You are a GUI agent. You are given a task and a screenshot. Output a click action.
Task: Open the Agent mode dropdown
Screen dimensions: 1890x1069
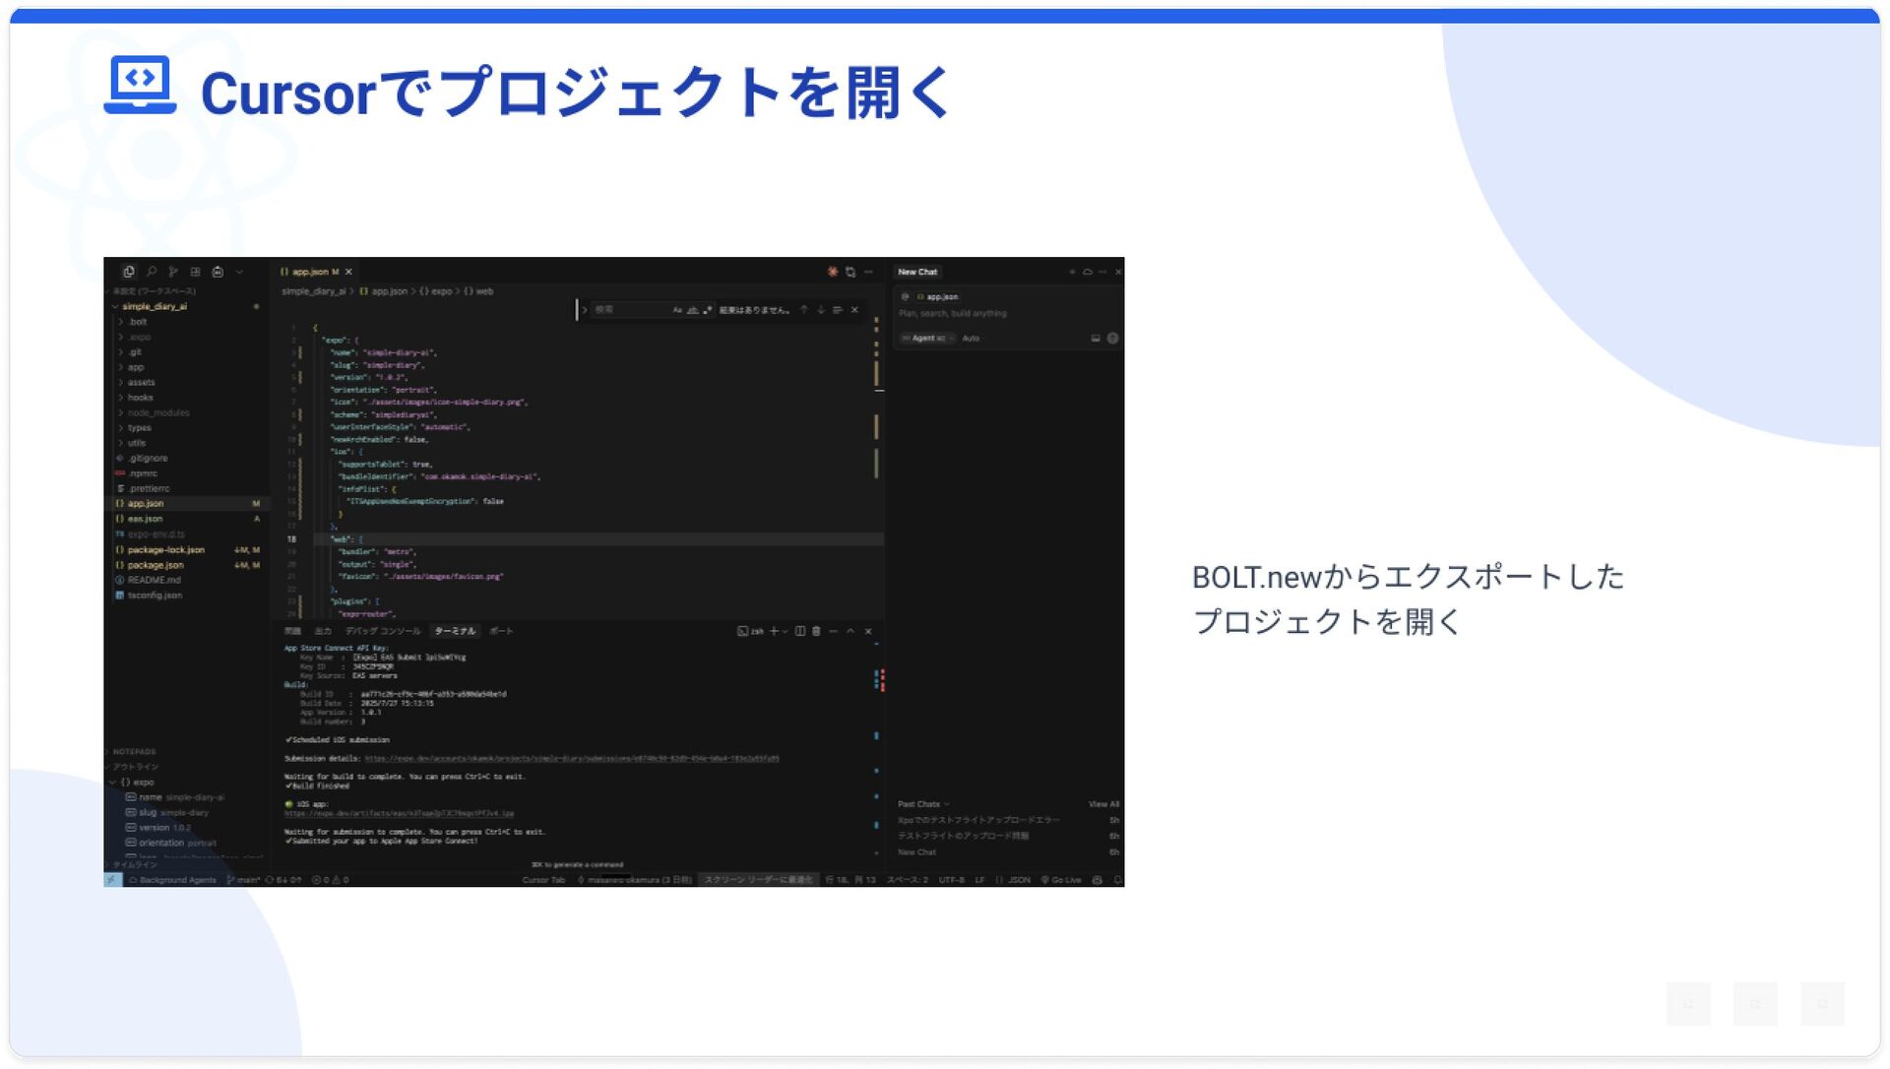click(927, 339)
